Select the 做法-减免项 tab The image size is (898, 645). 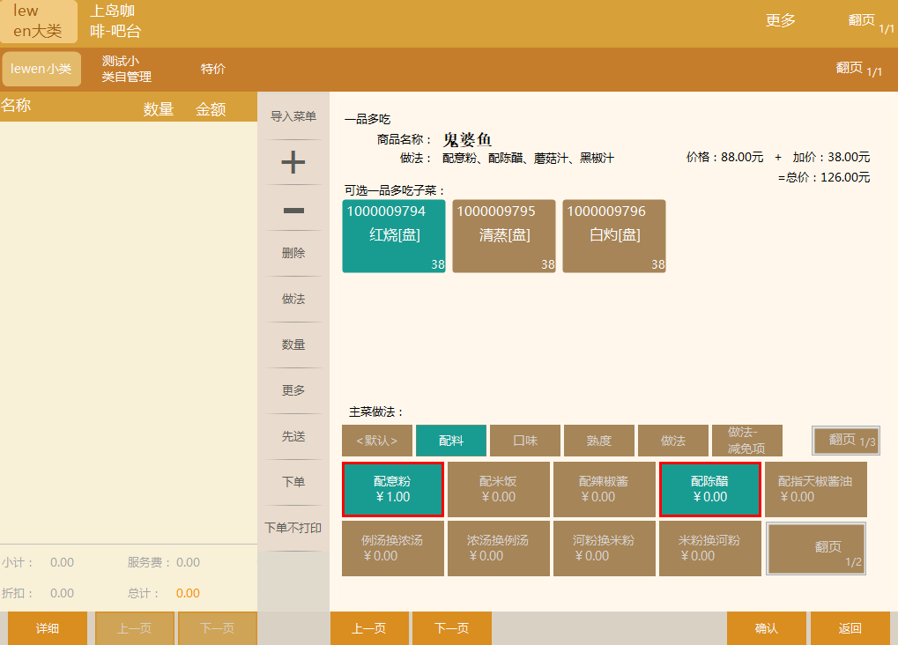pos(747,441)
